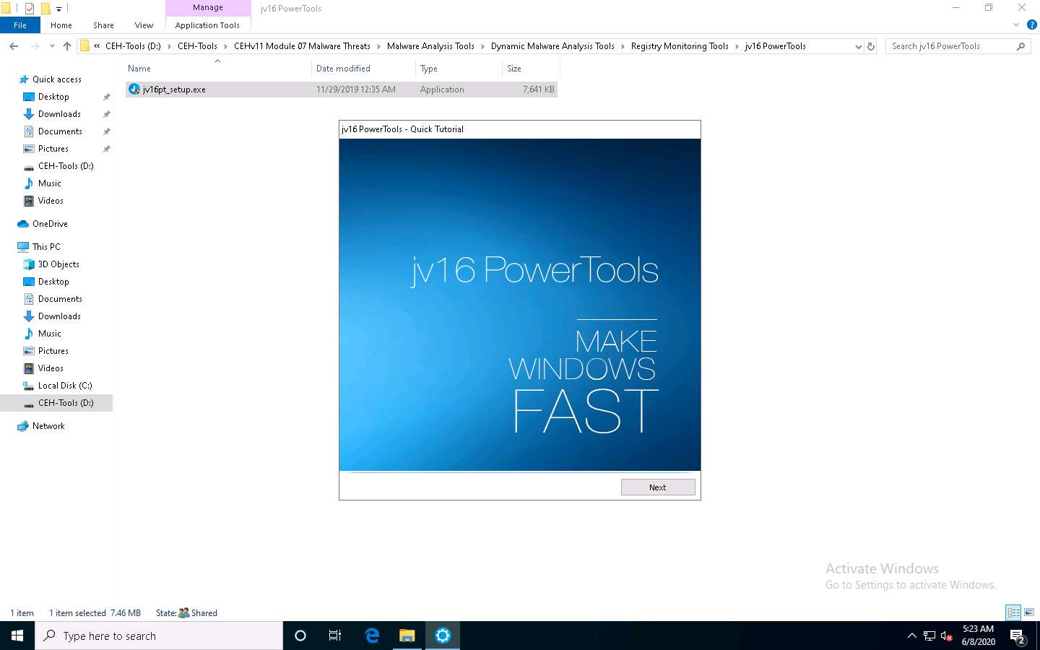Go up one folder level

[x=67, y=46]
